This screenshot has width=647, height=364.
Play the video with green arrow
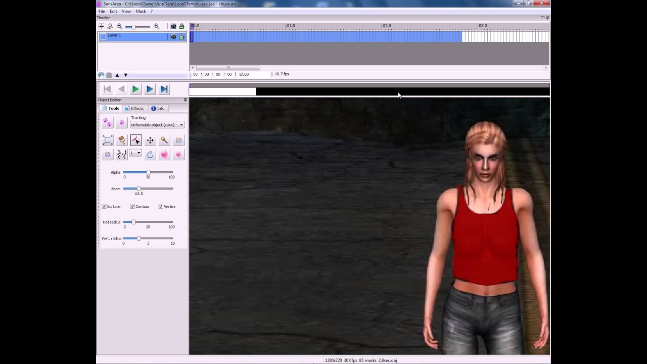[x=135, y=89]
